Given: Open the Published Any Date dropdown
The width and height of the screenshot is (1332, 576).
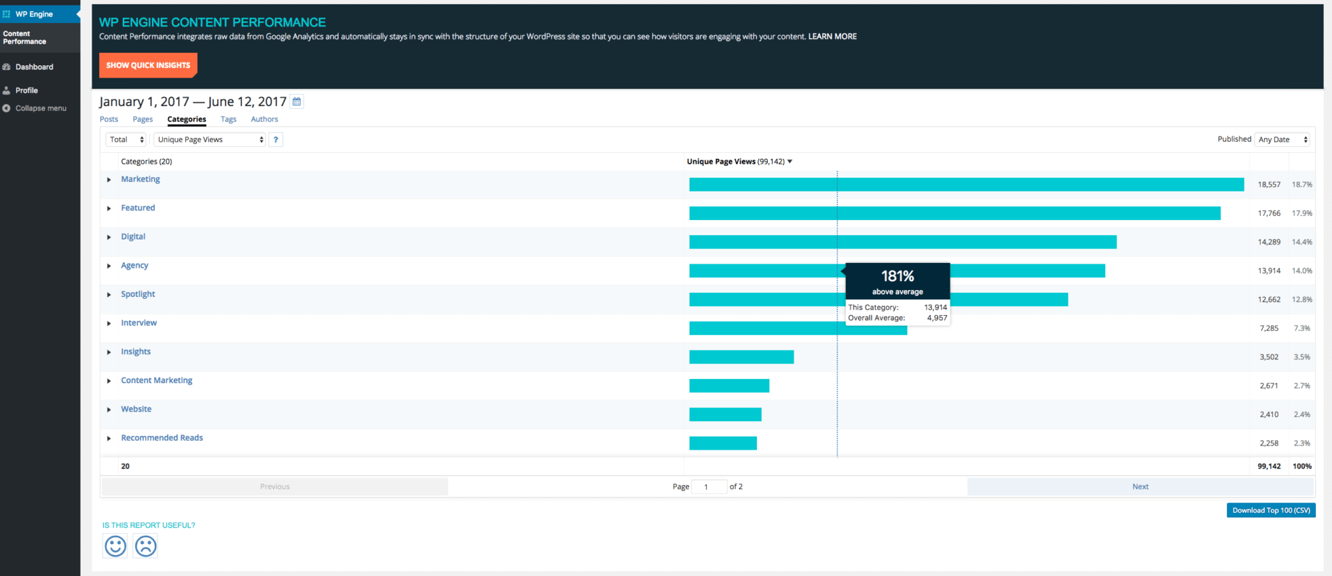Looking at the screenshot, I should pos(1282,139).
